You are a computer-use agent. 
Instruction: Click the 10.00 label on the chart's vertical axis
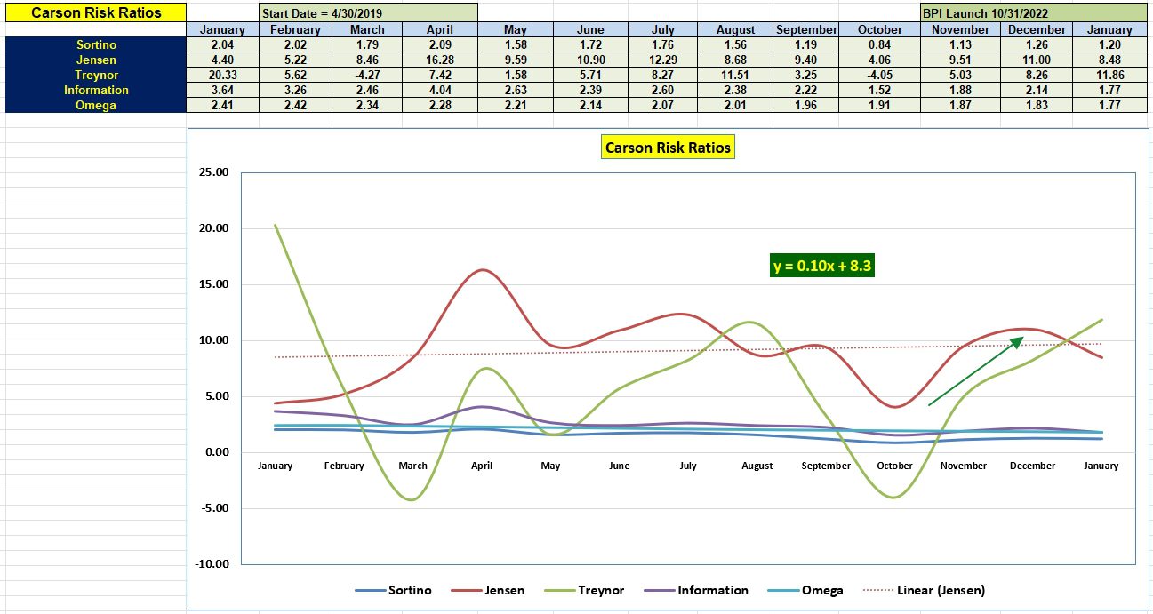click(x=212, y=340)
